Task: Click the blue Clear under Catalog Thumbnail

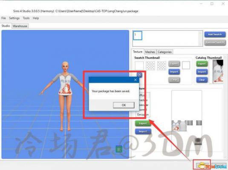Action: coord(202,80)
